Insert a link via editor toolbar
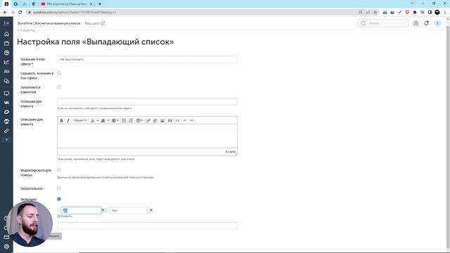Screen dimensions: 450x253 [148, 121]
